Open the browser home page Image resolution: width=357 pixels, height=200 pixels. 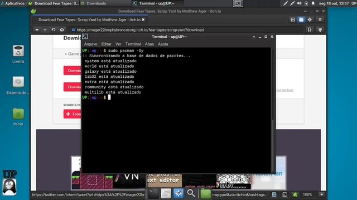point(62,29)
